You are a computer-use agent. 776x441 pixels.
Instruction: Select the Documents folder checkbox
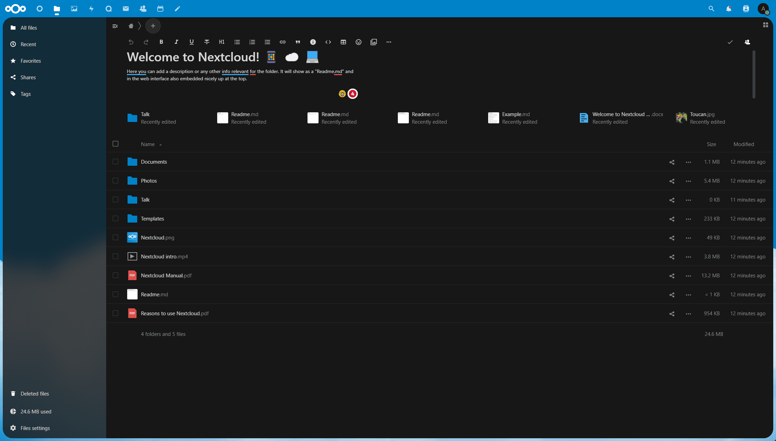pyautogui.click(x=115, y=162)
